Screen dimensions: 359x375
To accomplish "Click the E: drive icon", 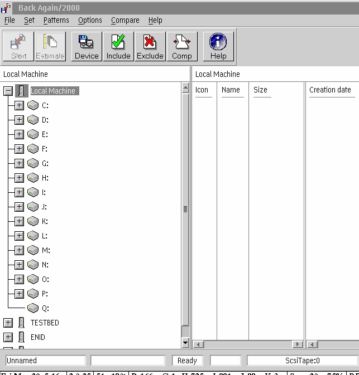I will 33,134.
